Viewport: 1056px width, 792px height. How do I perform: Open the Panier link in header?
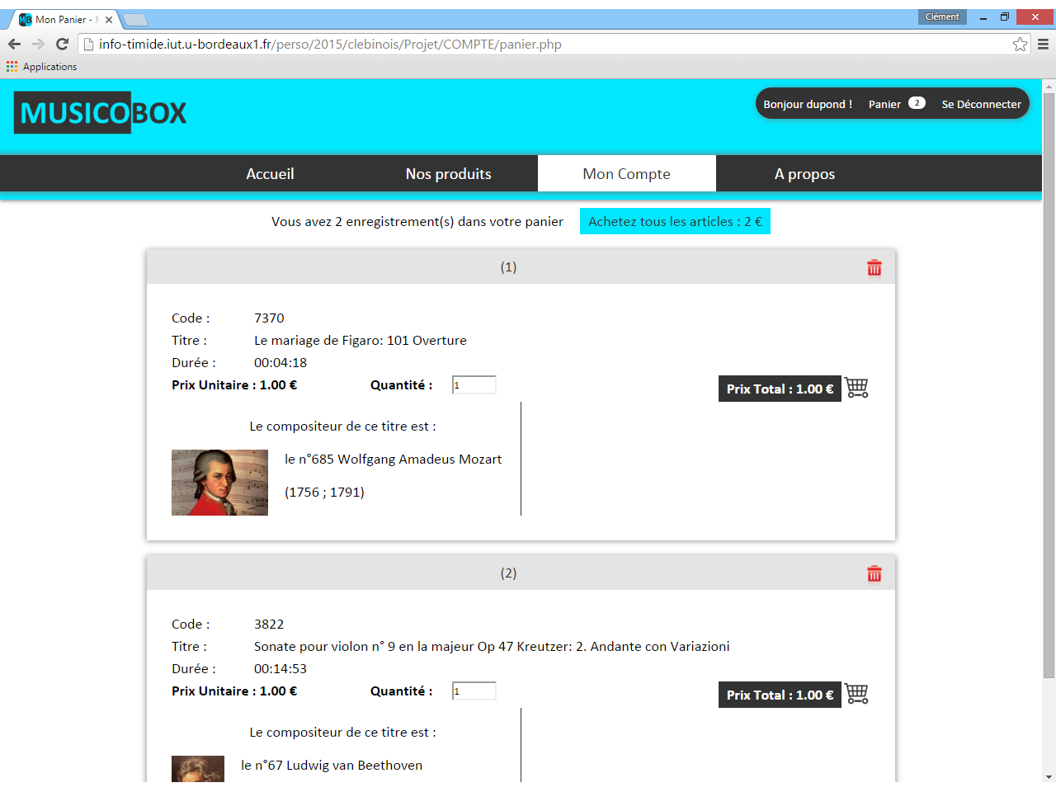884,105
